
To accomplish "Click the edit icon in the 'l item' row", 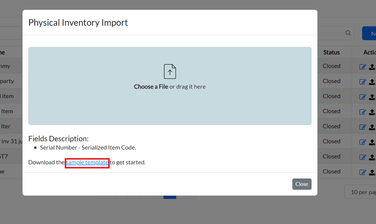I will (363, 97).
